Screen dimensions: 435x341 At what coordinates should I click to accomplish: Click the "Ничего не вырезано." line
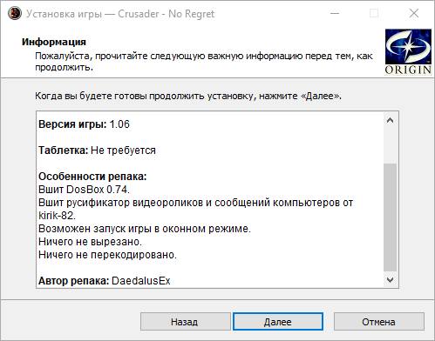pos(90,242)
